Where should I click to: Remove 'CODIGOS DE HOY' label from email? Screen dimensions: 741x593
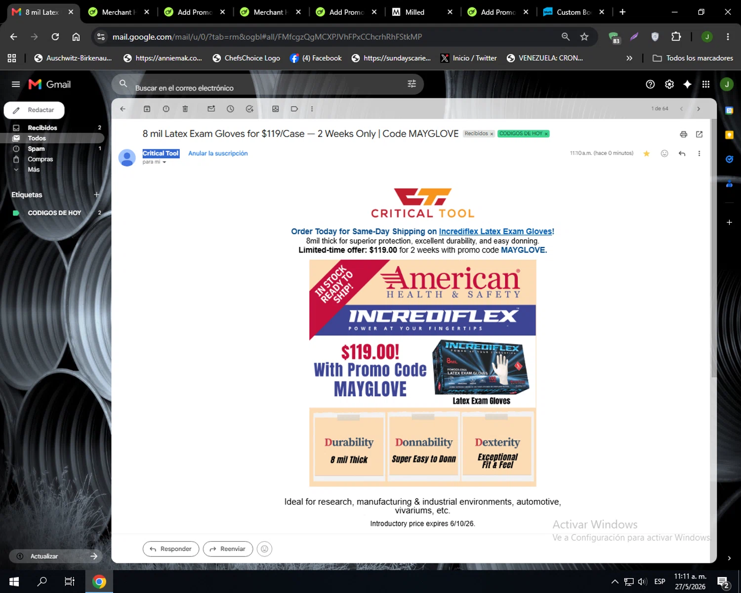click(546, 134)
